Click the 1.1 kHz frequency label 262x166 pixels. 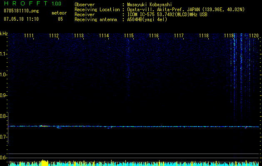point(3,54)
